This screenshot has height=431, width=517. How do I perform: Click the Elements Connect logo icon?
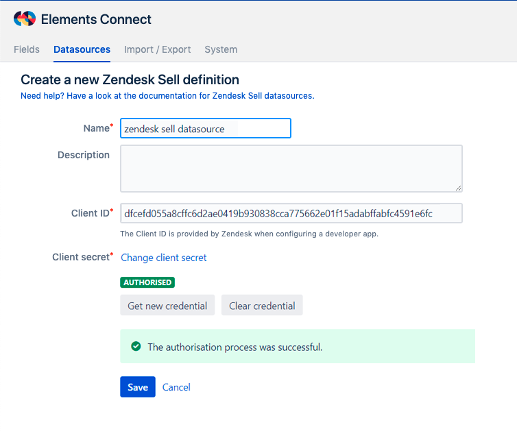25,19
